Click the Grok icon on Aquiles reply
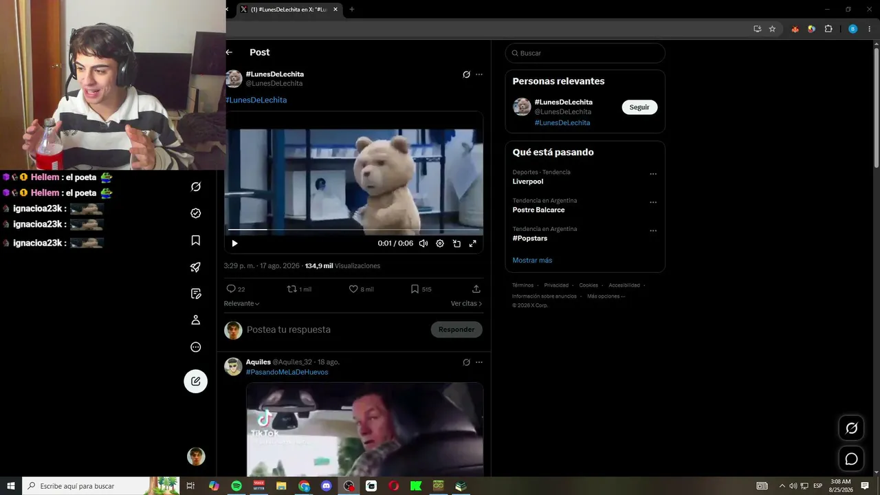The image size is (880, 495). point(466,362)
